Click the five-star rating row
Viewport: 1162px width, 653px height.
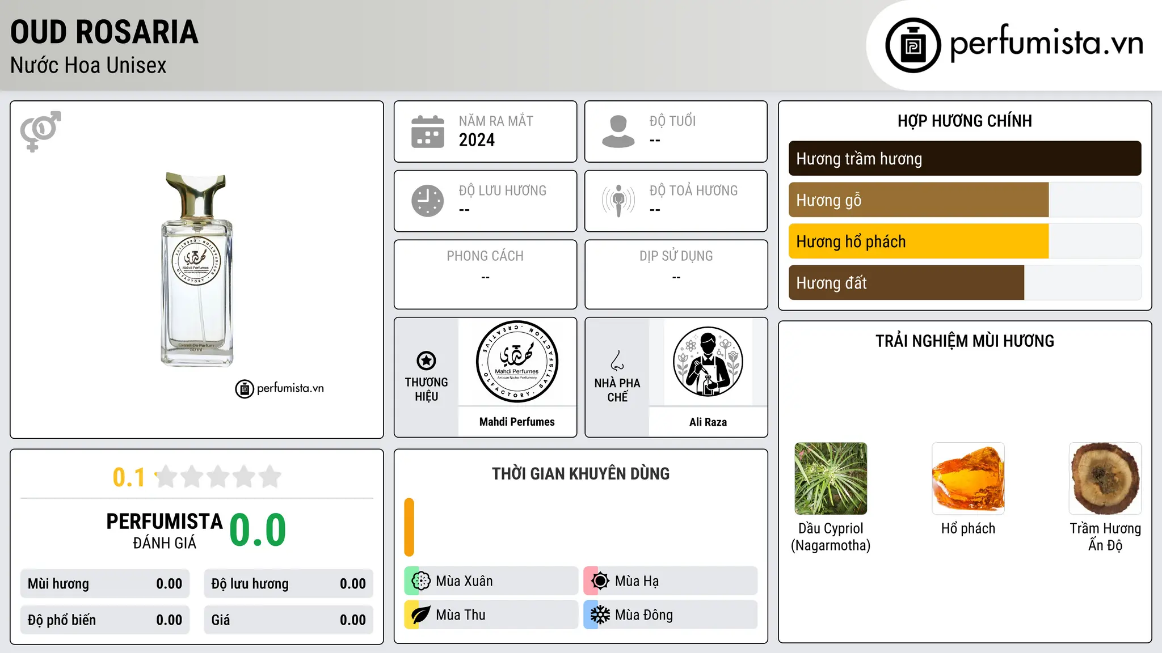point(218,477)
